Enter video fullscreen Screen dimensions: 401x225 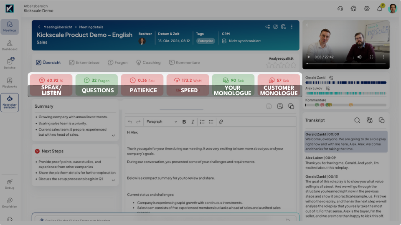(x=372, y=57)
